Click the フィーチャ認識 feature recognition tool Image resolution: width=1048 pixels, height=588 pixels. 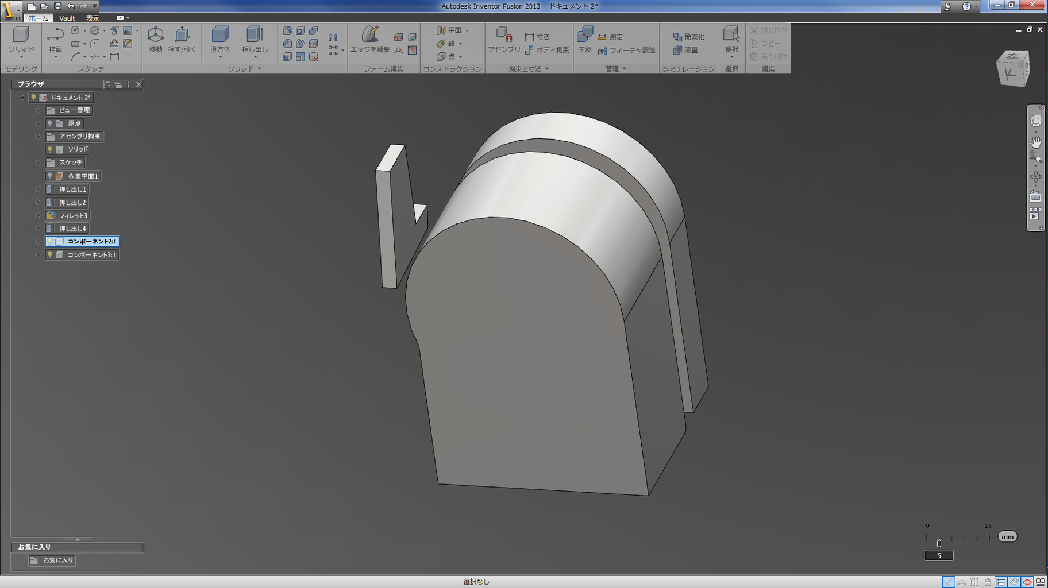(x=627, y=51)
